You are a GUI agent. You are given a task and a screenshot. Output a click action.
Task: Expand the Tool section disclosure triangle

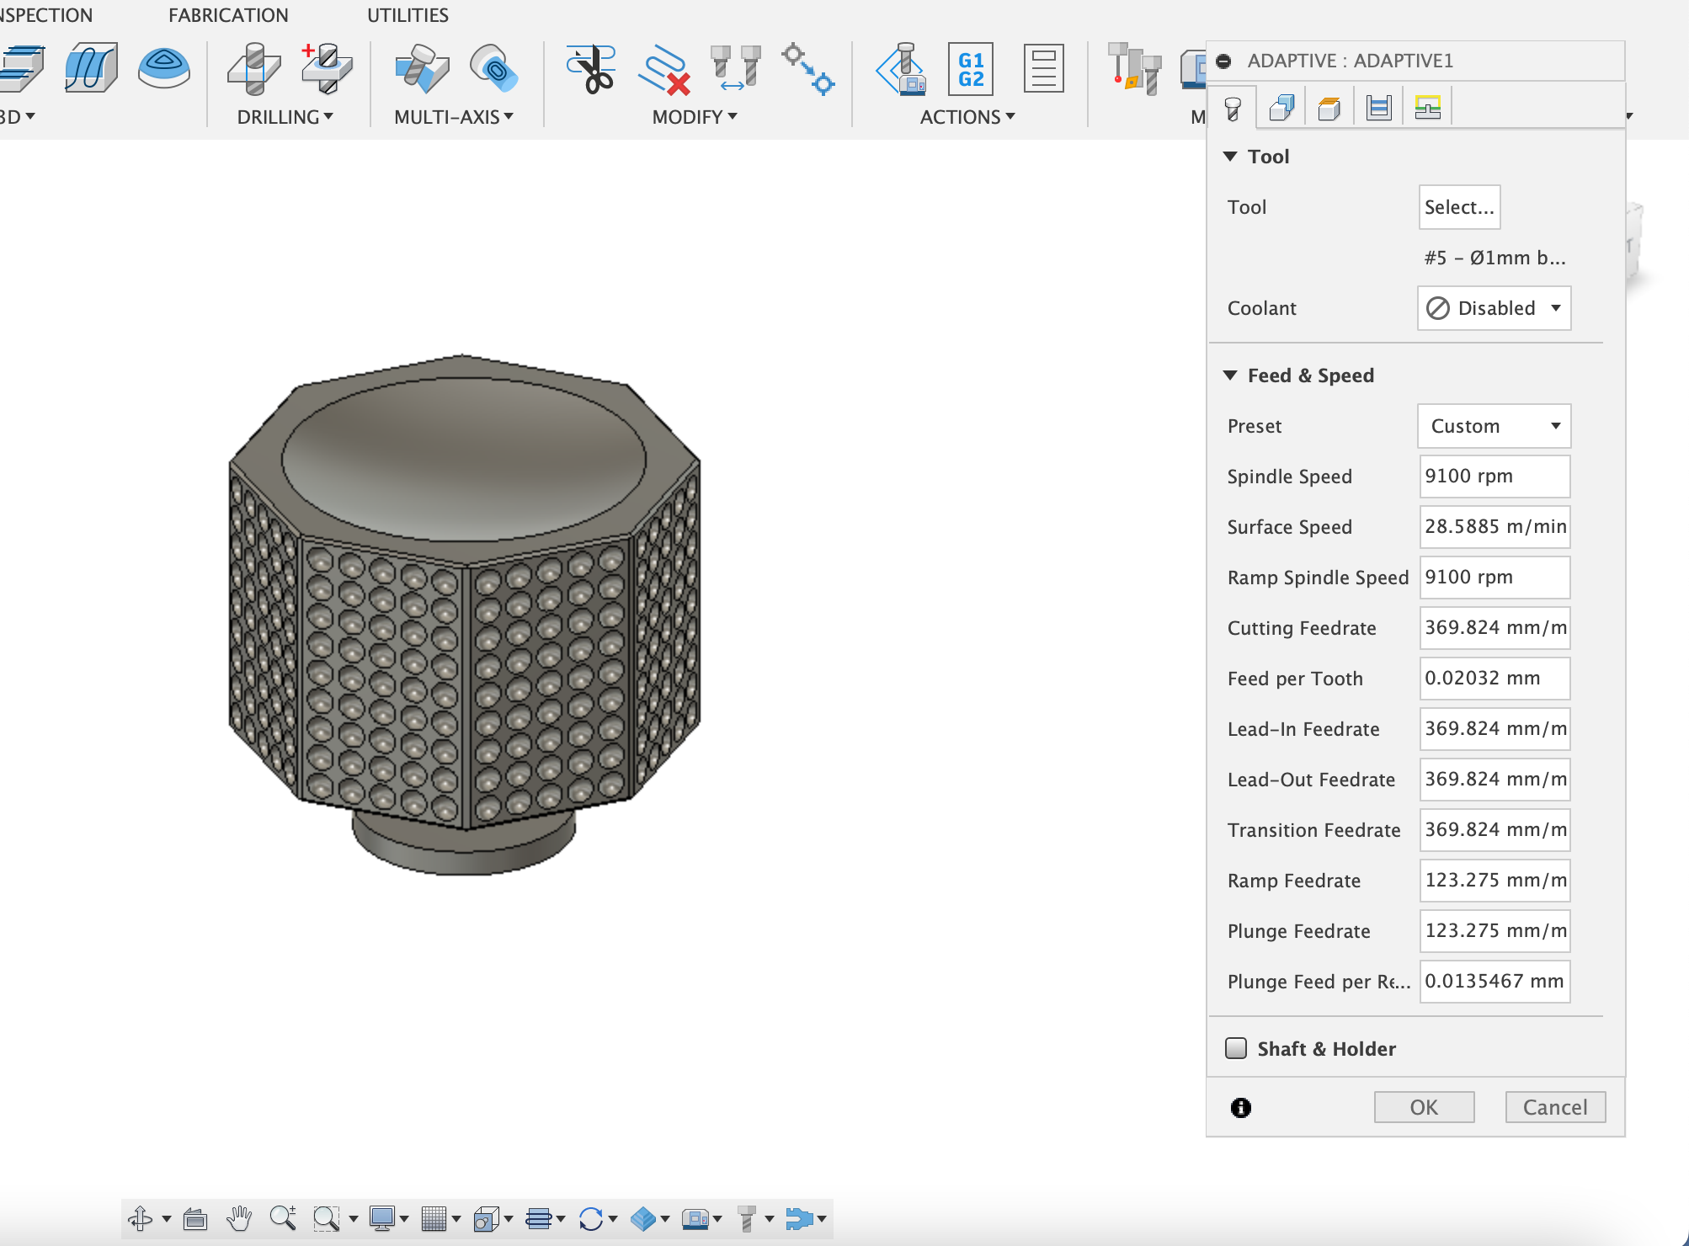click(1230, 155)
